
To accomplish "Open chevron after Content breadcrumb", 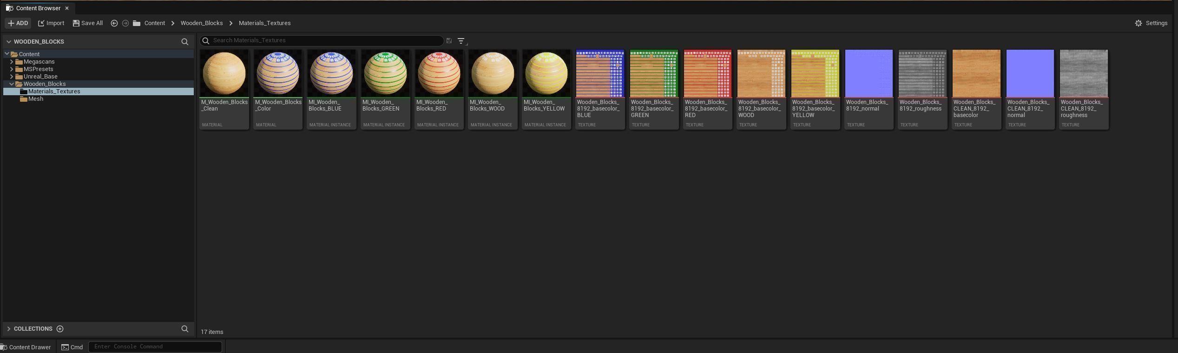I will (x=173, y=23).
